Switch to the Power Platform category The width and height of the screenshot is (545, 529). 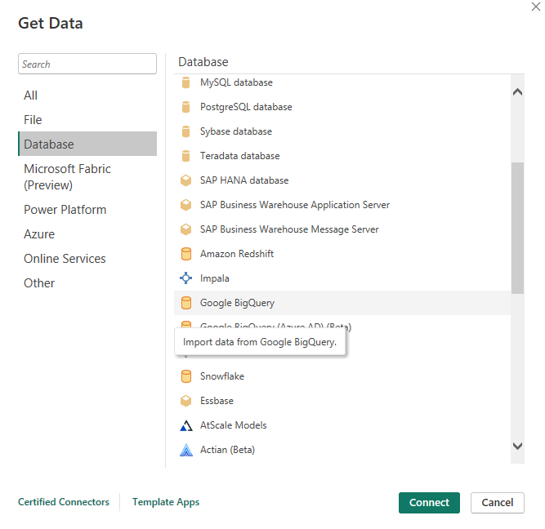pyautogui.click(x=87, y=210)
